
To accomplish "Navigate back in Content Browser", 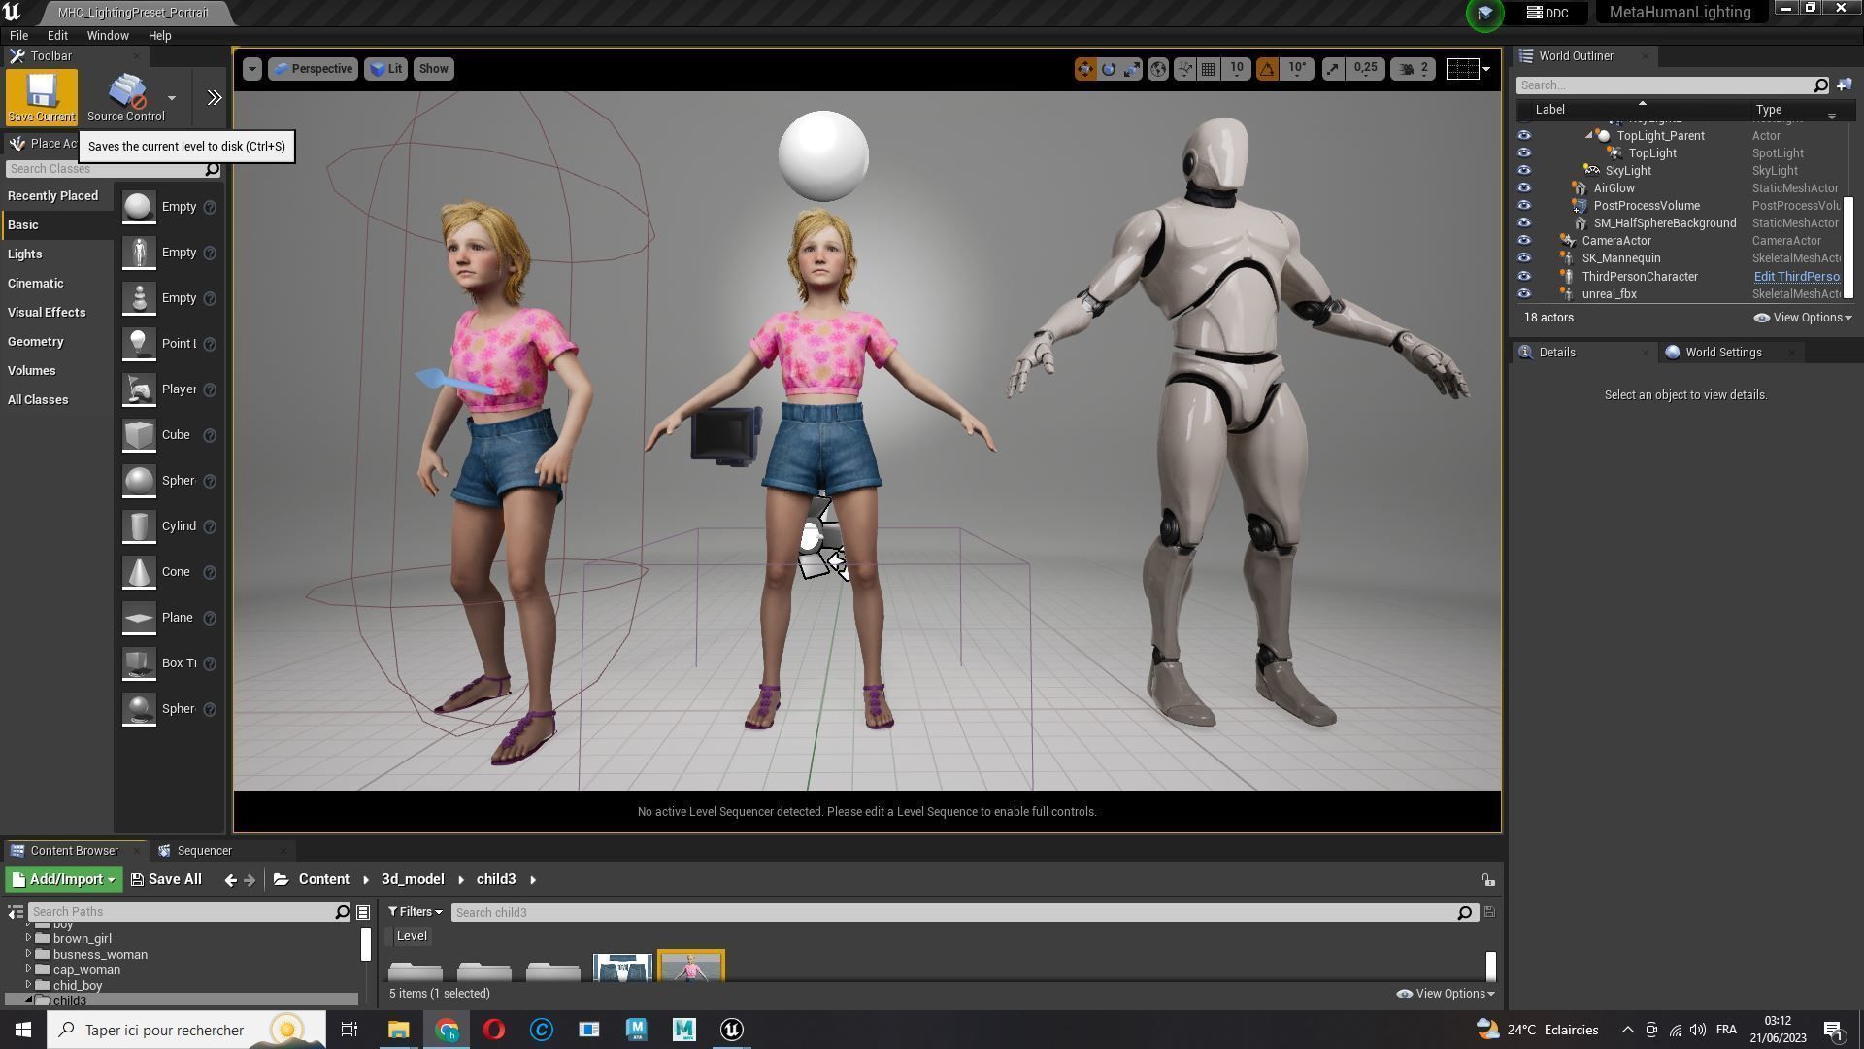I will point(230,880).
